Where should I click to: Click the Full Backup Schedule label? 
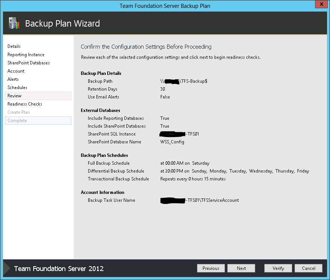pyautogui.click(x=109, y=163)
